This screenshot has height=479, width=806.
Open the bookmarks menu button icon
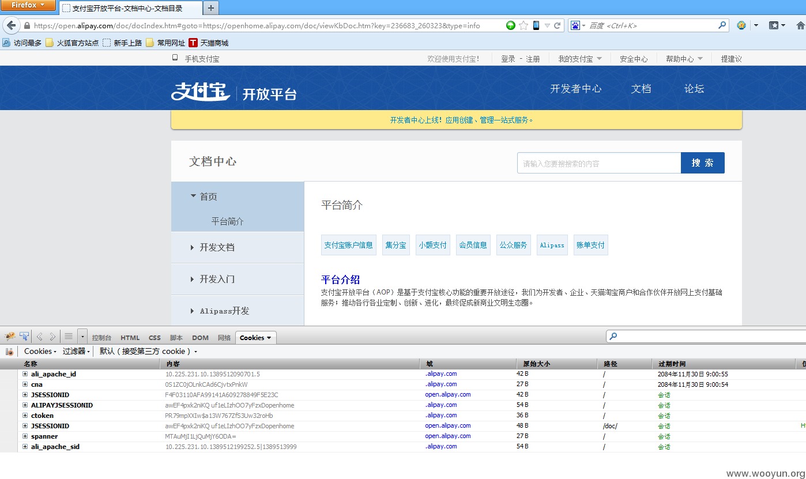point(774,25)
